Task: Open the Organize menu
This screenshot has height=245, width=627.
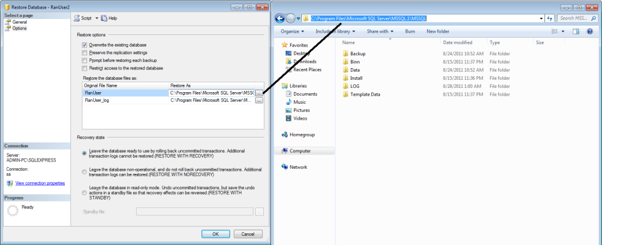Action: (x=292, y=31)
